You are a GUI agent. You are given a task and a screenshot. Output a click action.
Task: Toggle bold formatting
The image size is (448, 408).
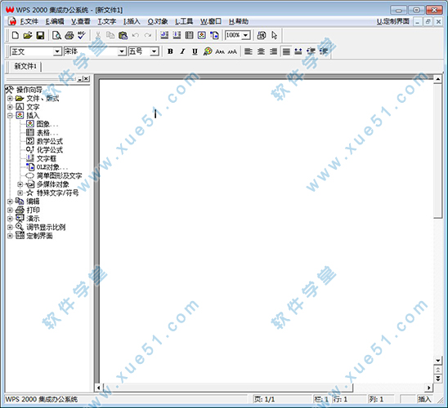click(x=170, y=51)
